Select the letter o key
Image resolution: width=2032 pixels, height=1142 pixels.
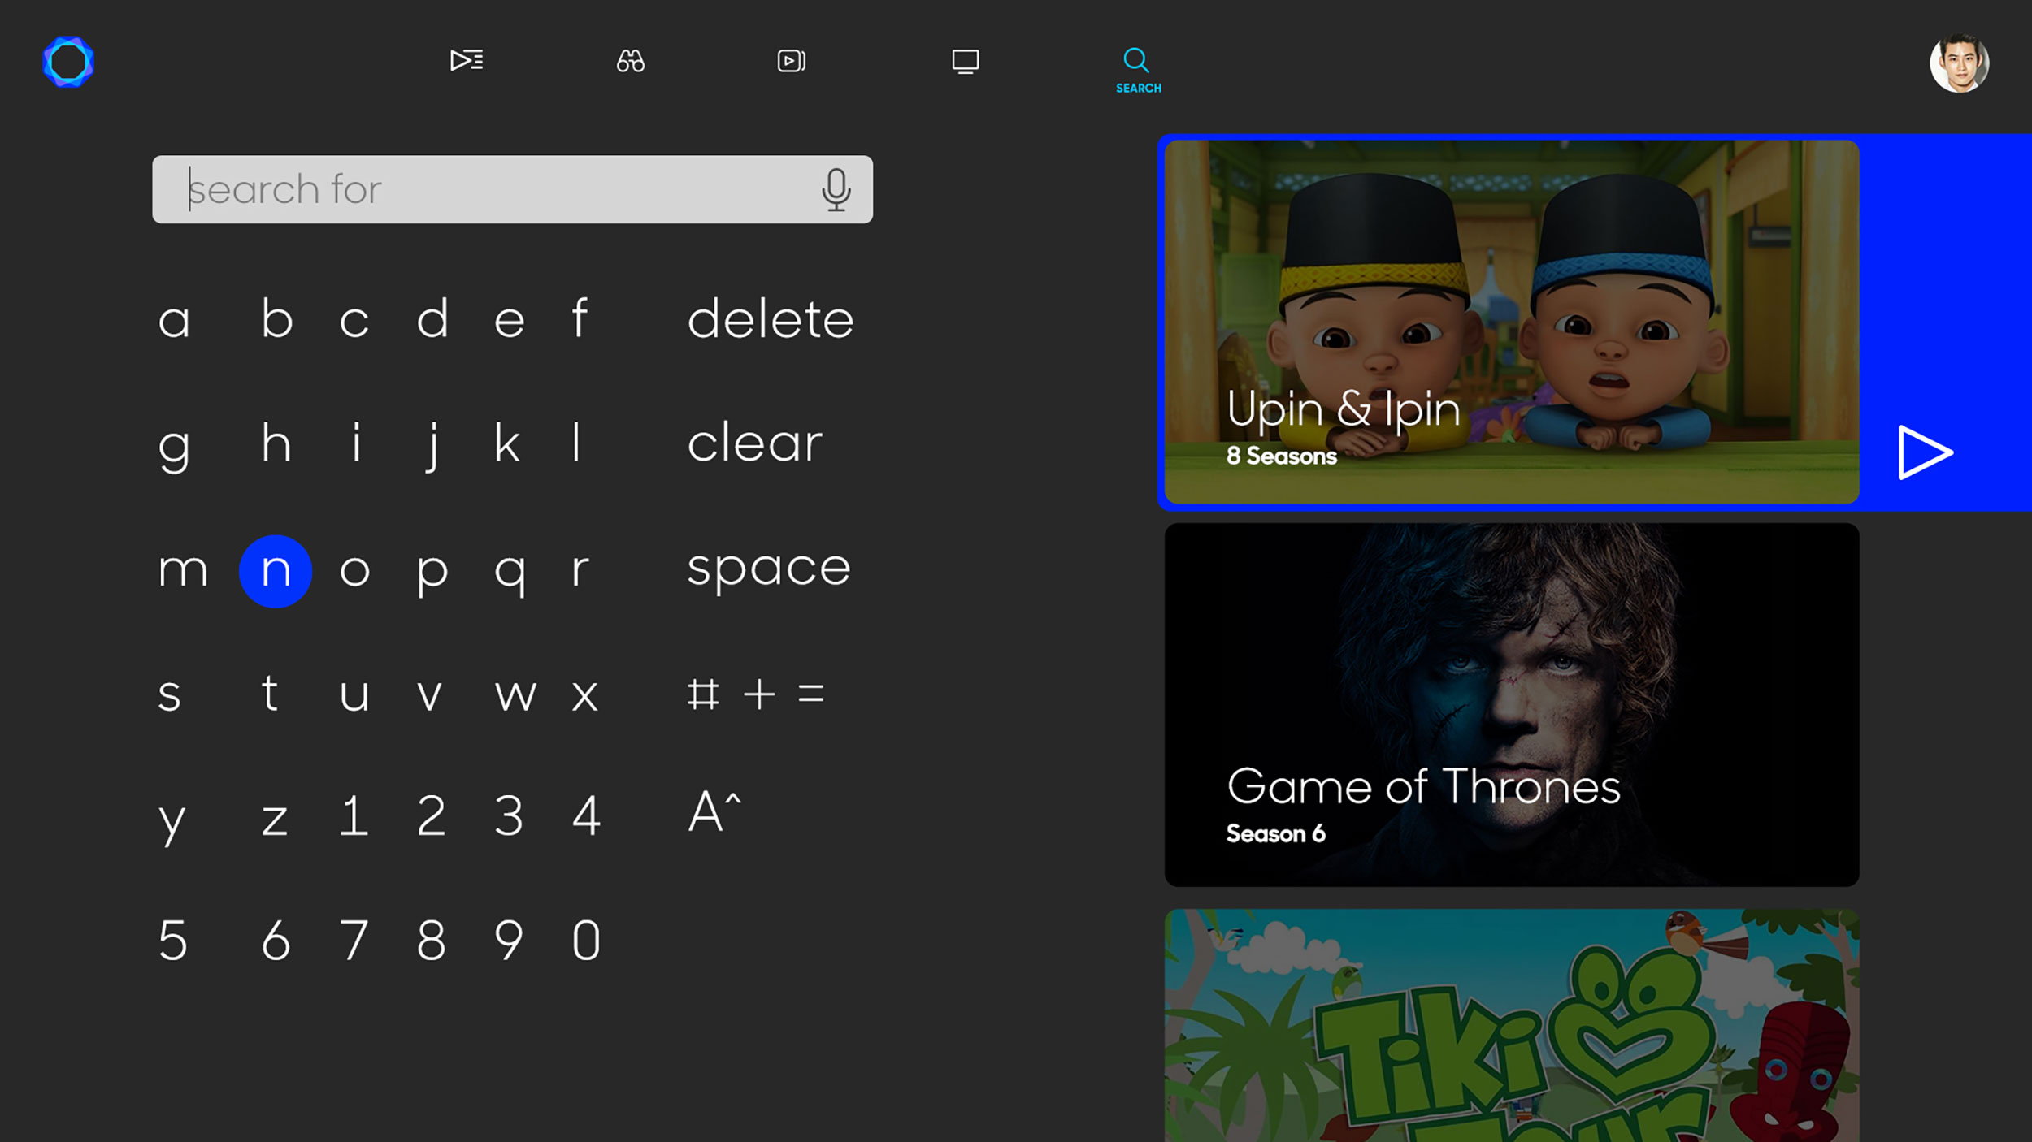click(x=354, y=571)
